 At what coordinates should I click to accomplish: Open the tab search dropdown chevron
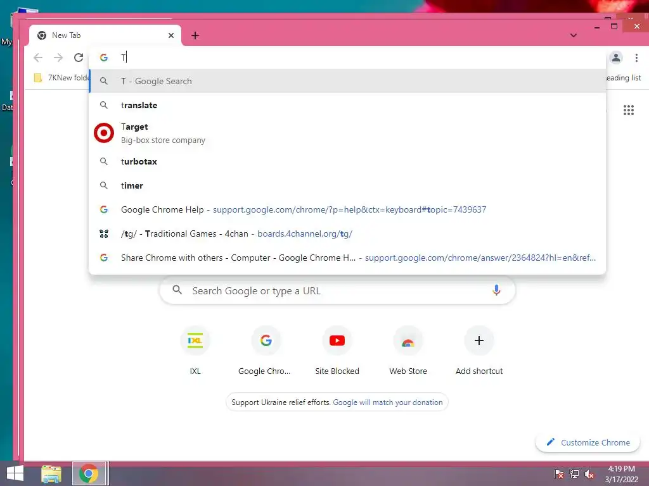click(x=573, y=35)
